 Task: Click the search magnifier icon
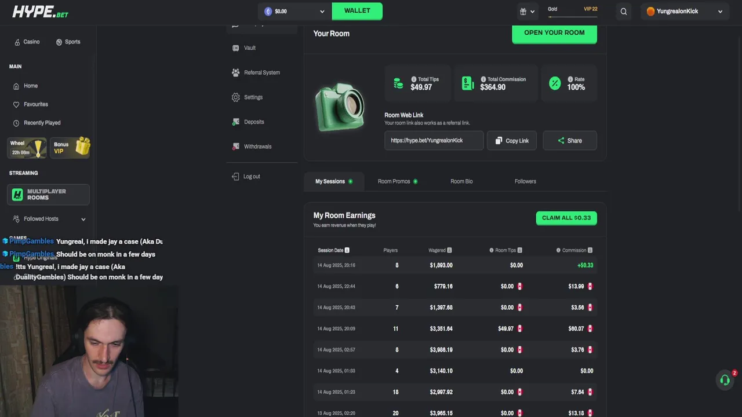pos(624,11)
